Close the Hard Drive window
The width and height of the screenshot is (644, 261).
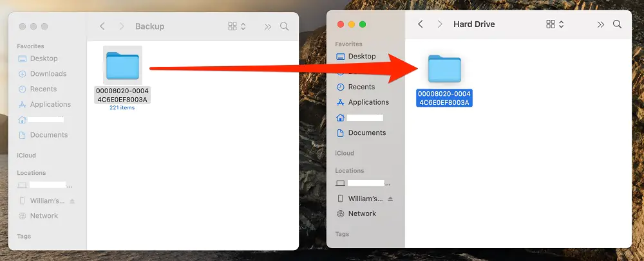(x=341, y=24)
